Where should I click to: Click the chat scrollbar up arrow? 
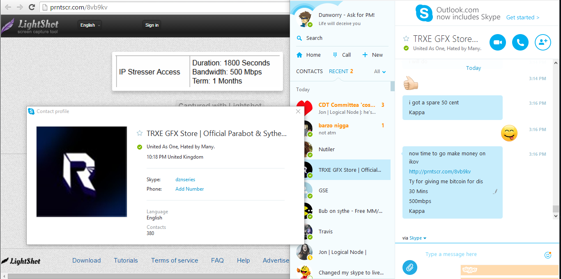[x=556, y=62]
